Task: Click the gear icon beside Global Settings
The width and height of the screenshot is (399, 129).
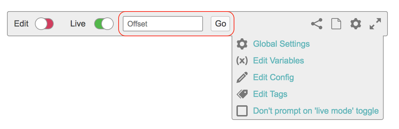Action: 242,44
